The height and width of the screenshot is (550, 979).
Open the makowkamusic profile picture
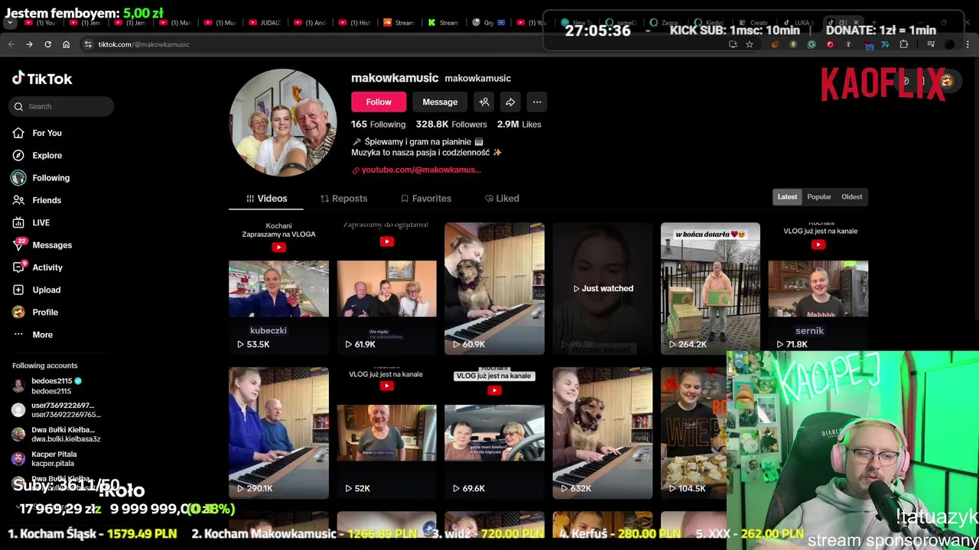pyautogui.click(x=283, y=122)
